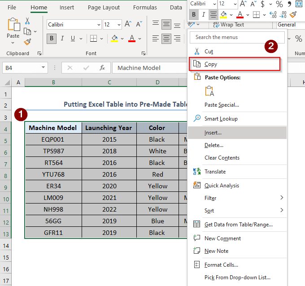Click the Wrap Text button
305x286 pixels.
(x=228, y=25)
